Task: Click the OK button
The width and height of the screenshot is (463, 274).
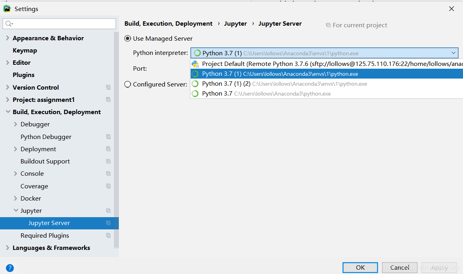Action: pyautogui.click(x=360, y=268)
